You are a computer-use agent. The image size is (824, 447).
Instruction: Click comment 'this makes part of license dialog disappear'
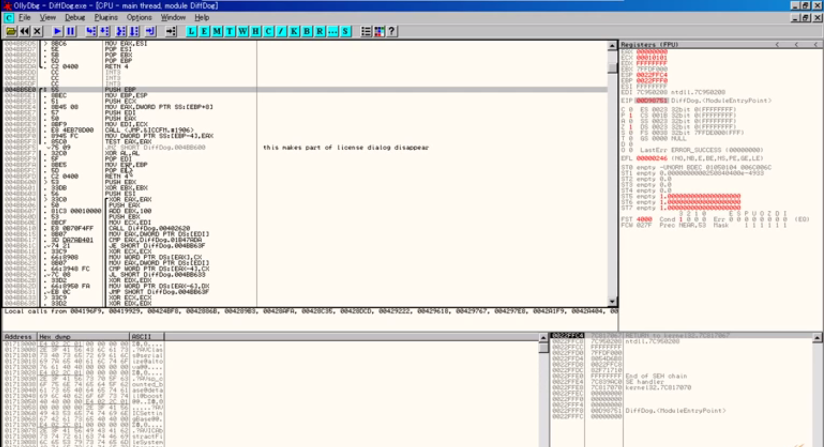click(x=346, y=147)
